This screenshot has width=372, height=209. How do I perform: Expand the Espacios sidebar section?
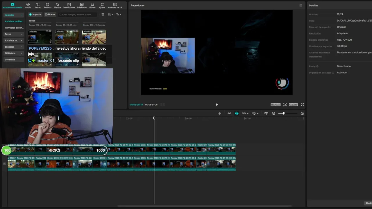click(14, 47)
